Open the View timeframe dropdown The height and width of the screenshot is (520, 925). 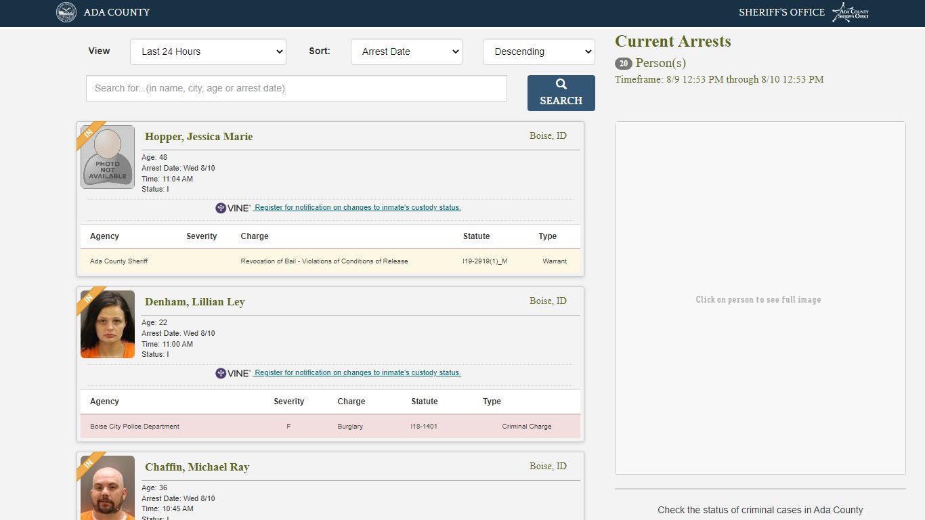click(208, 51)
